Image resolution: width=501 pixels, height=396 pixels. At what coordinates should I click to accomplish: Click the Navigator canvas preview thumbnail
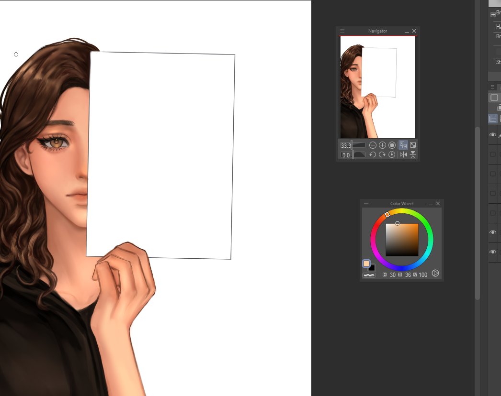click(378, 87)
